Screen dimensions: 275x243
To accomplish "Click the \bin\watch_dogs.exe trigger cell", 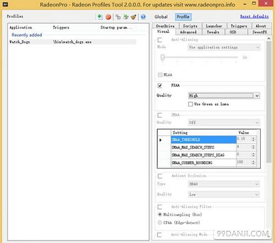I will (x=72, y=42).
